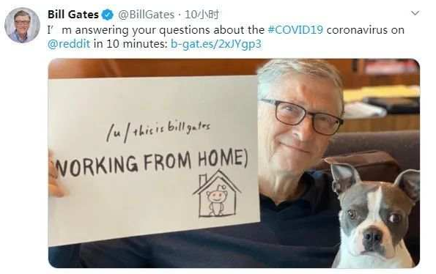This screenshot has width=436, height=274.
Task: Open the attached tweet photo
Action: pos(234,163)
